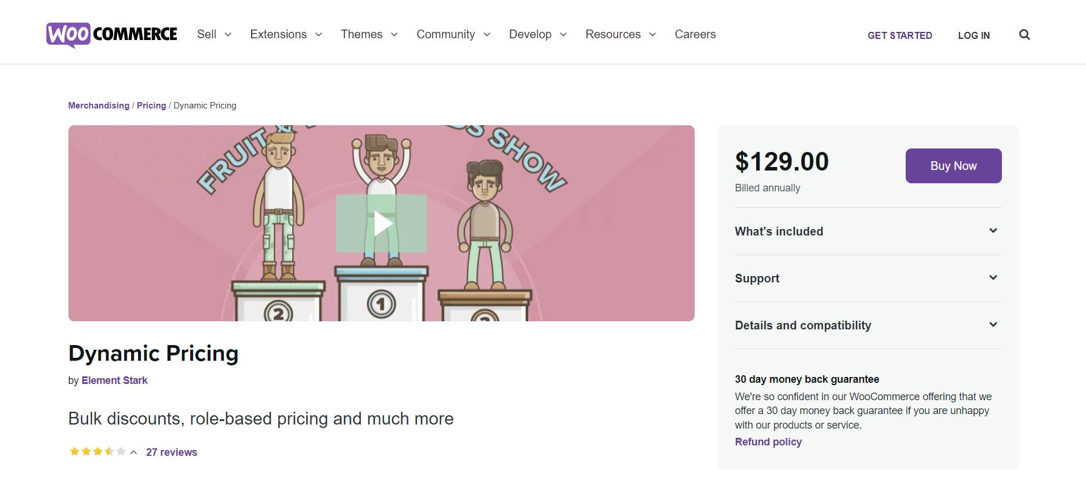The width and height of the screenshot is (1086, 486).
Task: Expand the Themes dropdown chevron
Action: click(394, 35)
